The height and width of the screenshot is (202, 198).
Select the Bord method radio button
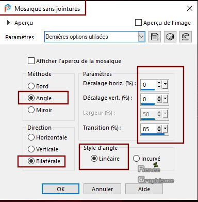pos(31,86)
